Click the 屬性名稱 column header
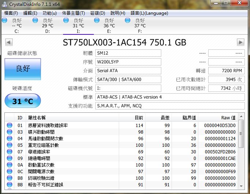 [x=72, y=118]
